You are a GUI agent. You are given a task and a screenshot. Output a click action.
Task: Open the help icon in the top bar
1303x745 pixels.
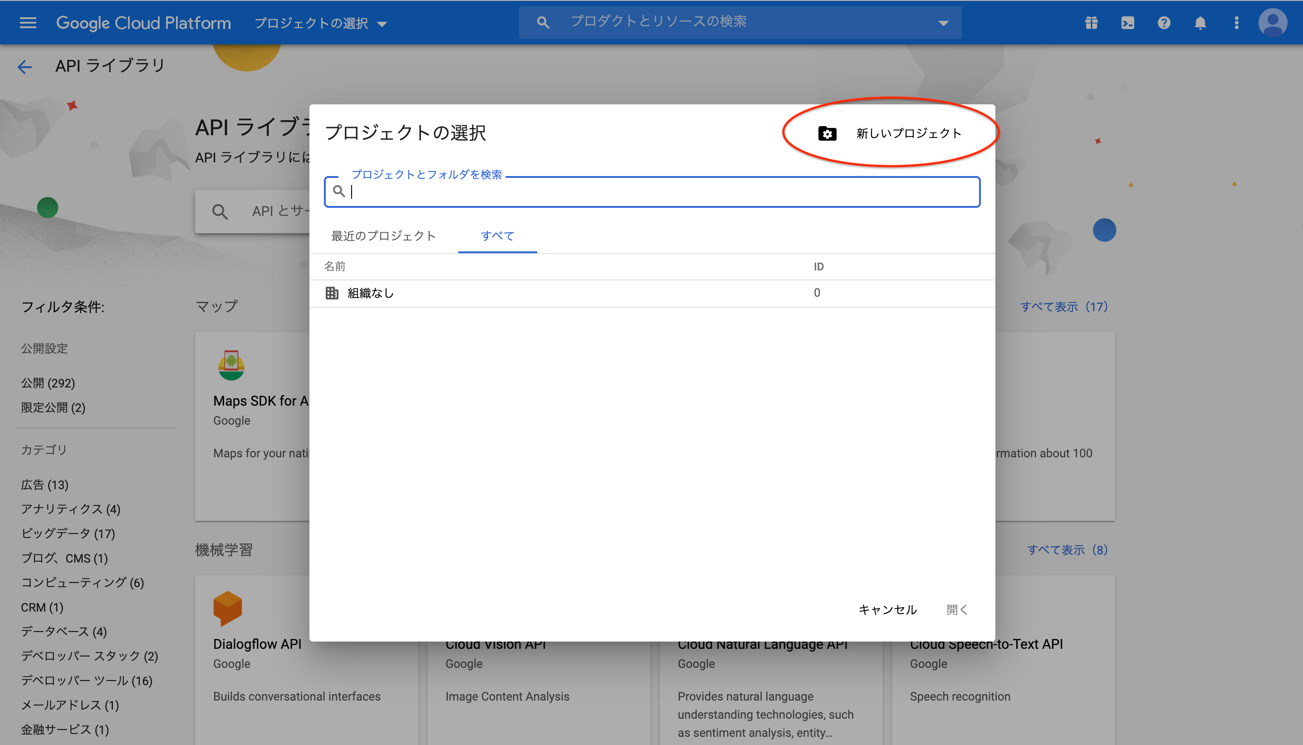[1163, 22]
